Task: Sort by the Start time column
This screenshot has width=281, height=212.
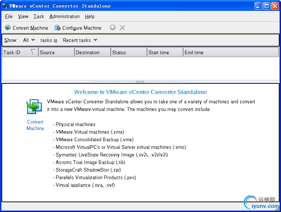Action: (x=165, y=52)
